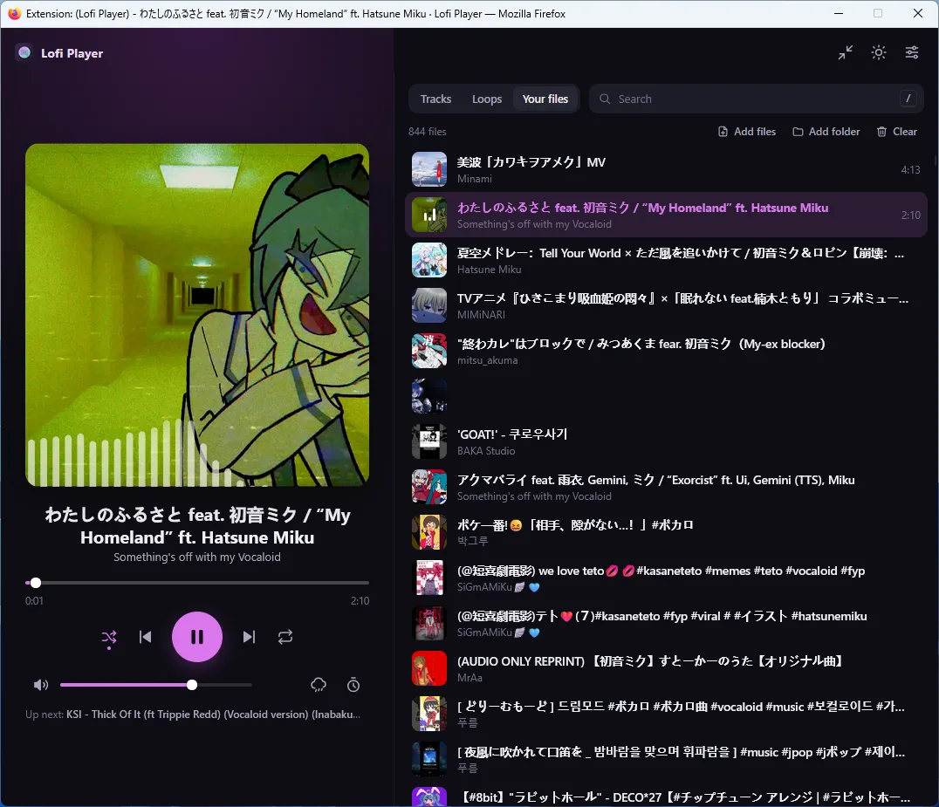Click the artist Something's off with my Vocaloid under title
Viewport: 939px width, 807px height.
197,557
